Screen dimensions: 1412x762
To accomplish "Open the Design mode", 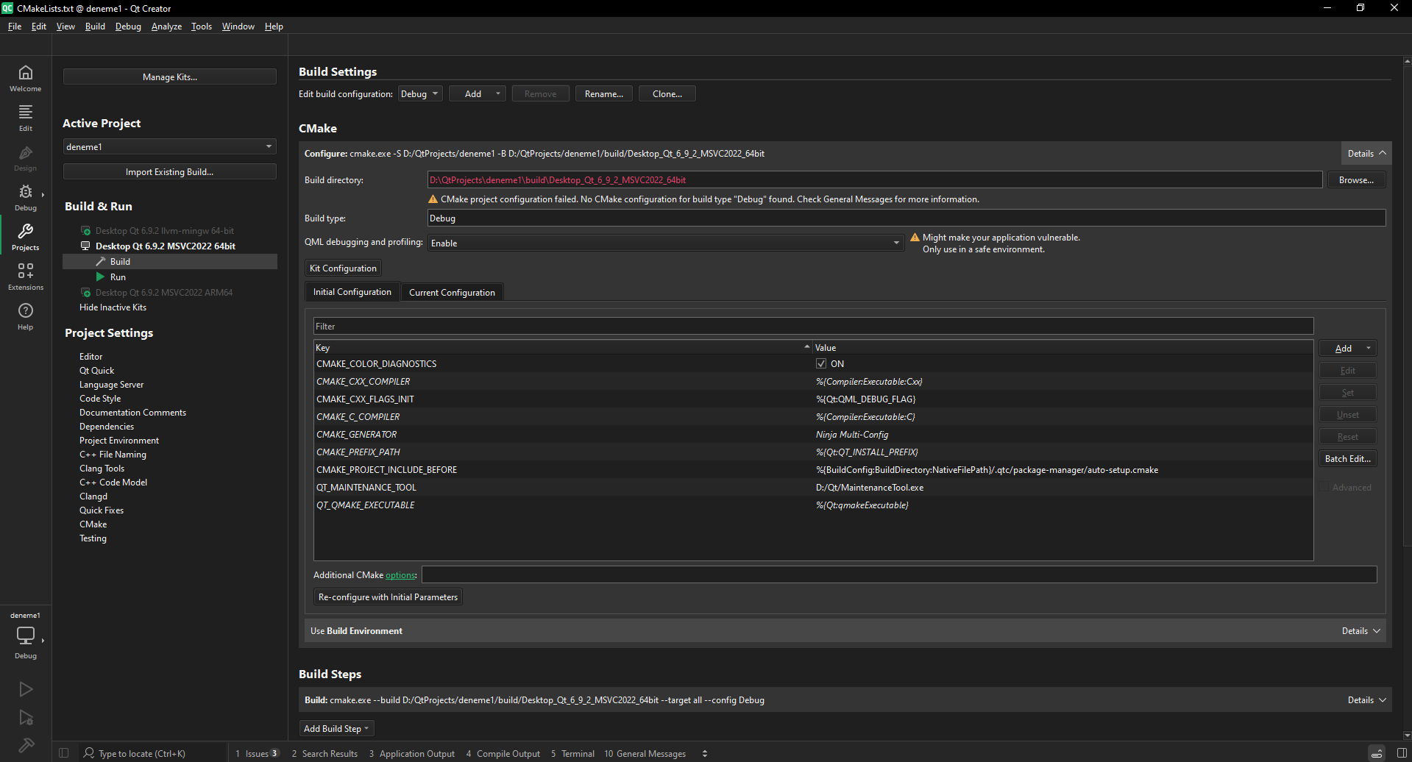I will click(26, 157).
